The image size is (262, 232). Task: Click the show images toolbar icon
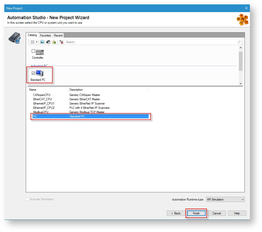coord(42,42)
